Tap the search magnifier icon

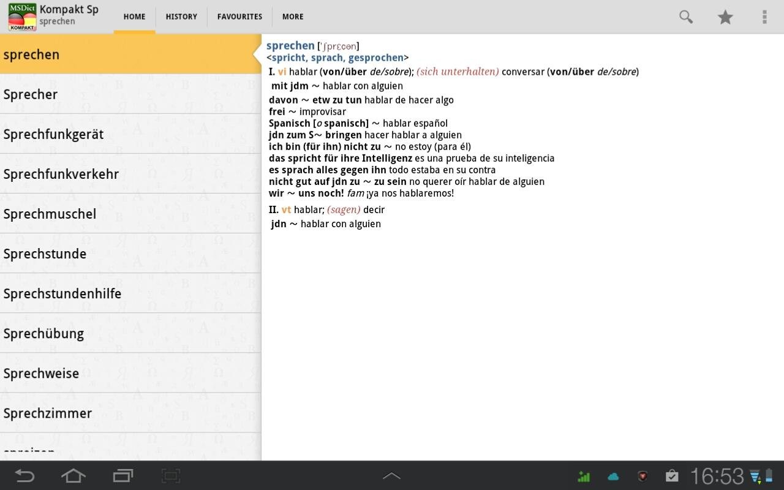pos(686,17)
